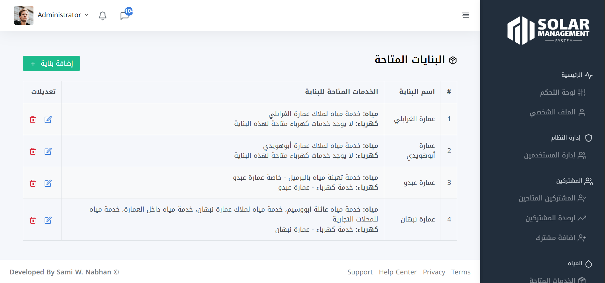Click the إضافة بناية add building button
This screenshot has width=605, height=283.
(x=51, y=63)
